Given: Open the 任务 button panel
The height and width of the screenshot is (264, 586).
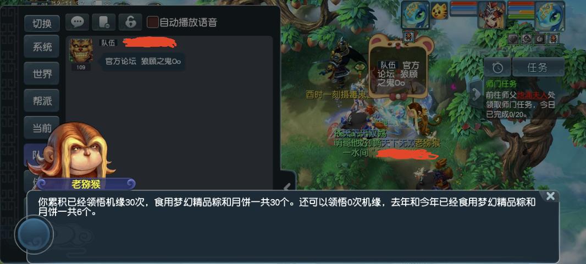Looking at the screenshot, I should (538, 68).
